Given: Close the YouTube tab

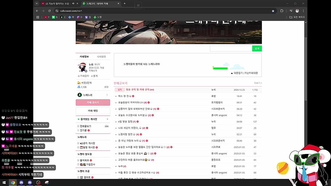Looking at the screenshot, I should [x=77, y=4].
